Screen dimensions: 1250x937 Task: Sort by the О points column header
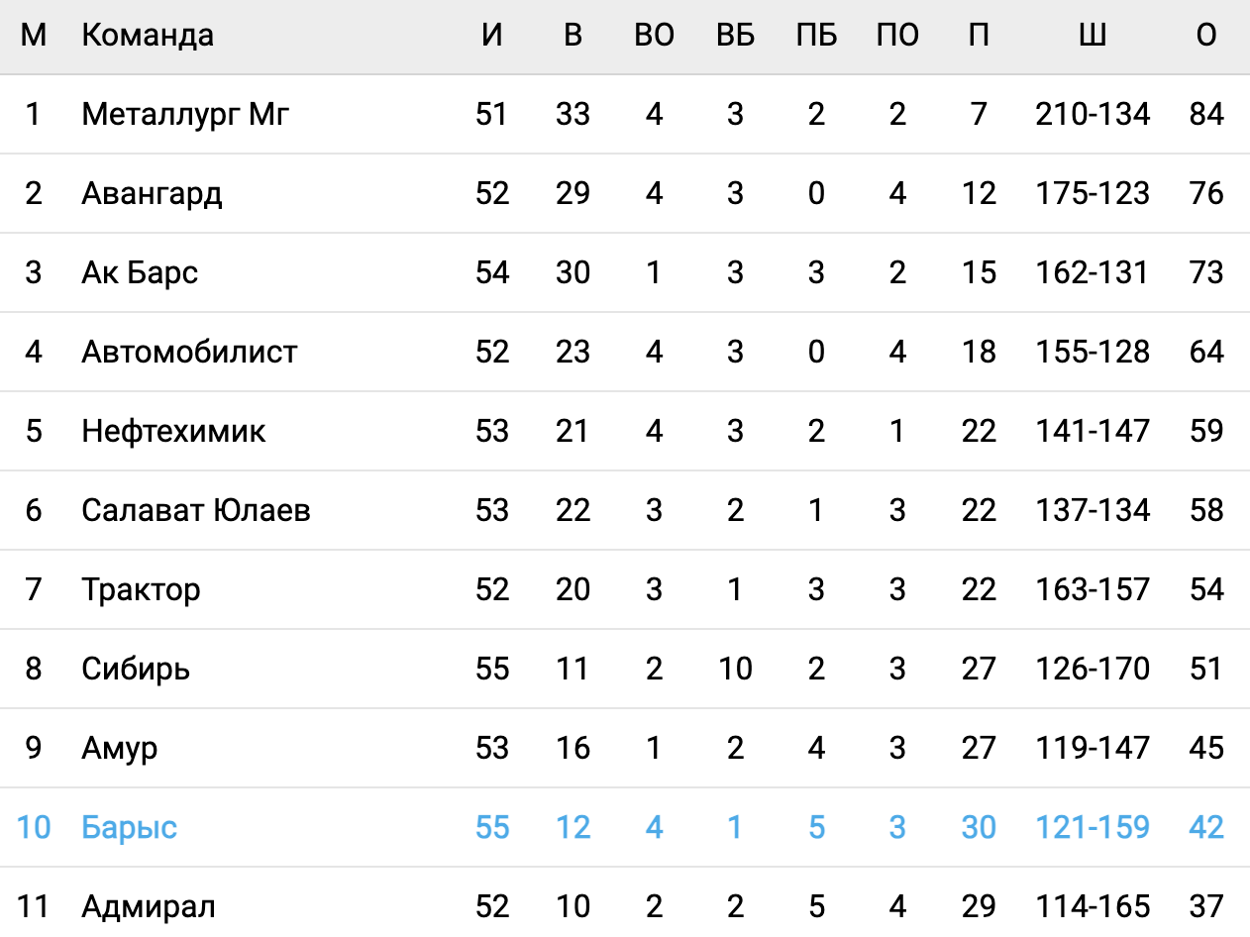[x=1206, y=36]
